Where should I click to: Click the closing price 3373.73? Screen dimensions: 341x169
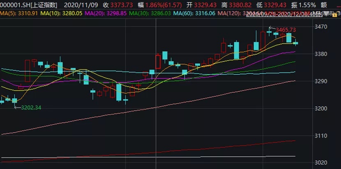coord(122,5)
